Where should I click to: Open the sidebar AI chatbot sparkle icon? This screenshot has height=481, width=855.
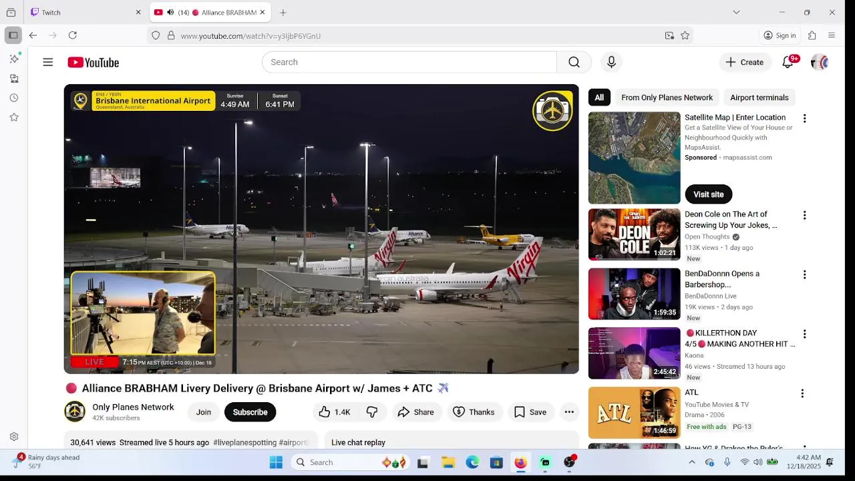point(13,59)
